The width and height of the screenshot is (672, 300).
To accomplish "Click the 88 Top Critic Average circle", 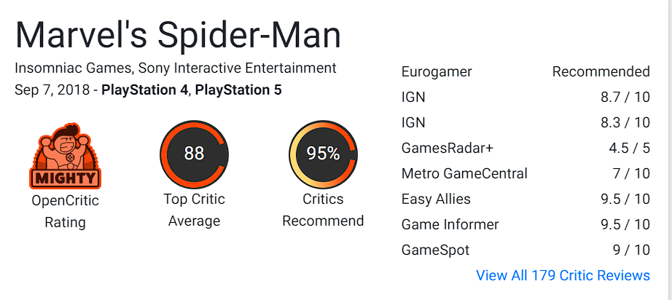I will coord(195,154).
